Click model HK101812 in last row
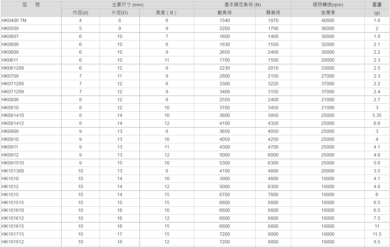The image size is (390, 247). (13, 242)
